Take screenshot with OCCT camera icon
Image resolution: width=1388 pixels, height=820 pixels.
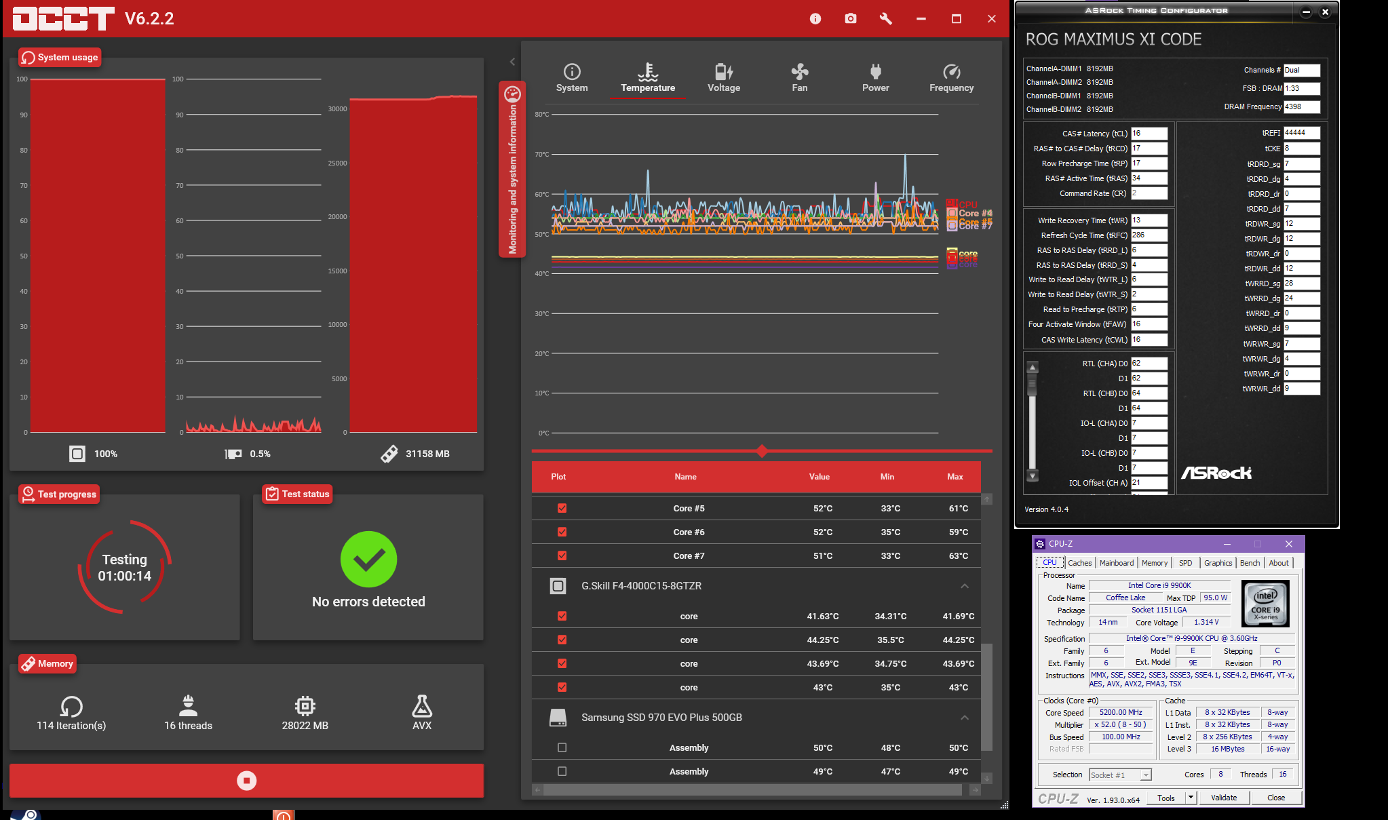tap(851, 19)
